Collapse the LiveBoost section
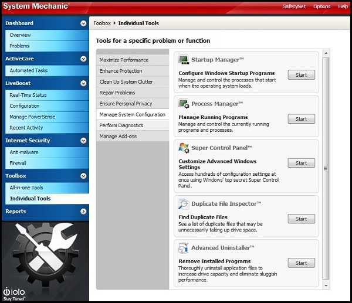The height and width of the screenshot is (303, 352). 83,83
